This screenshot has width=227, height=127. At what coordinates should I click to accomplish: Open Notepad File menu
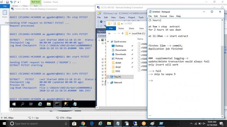(150, 16)
